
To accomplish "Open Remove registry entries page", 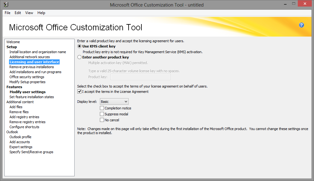I will [x=27, y=122].
